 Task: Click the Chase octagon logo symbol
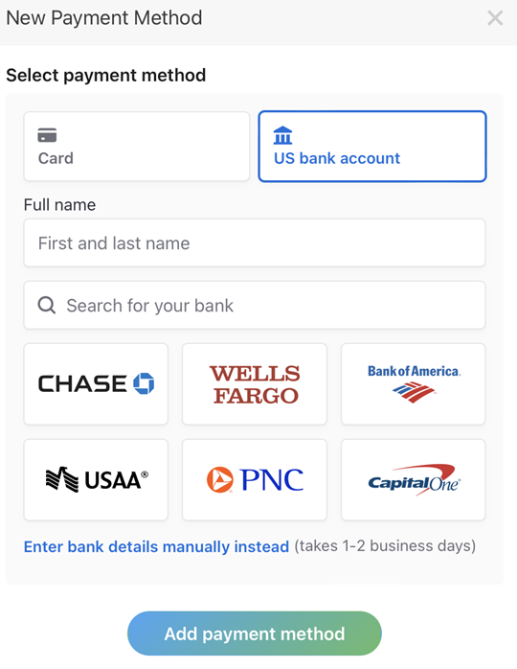(x=144, y=383)
